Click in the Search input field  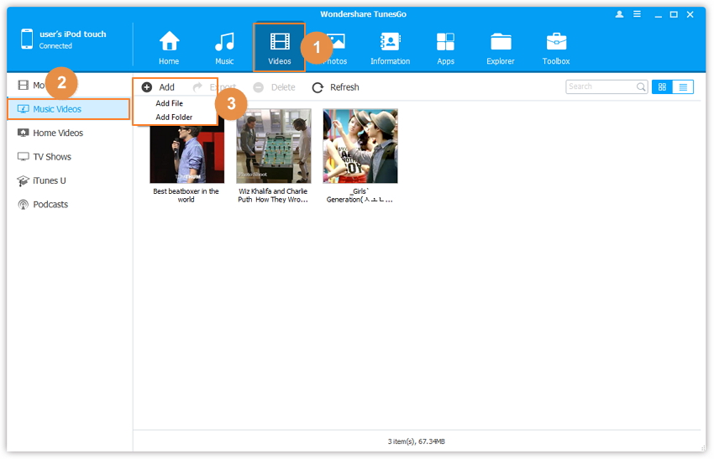pyautogui.click(x=600, y=87)
